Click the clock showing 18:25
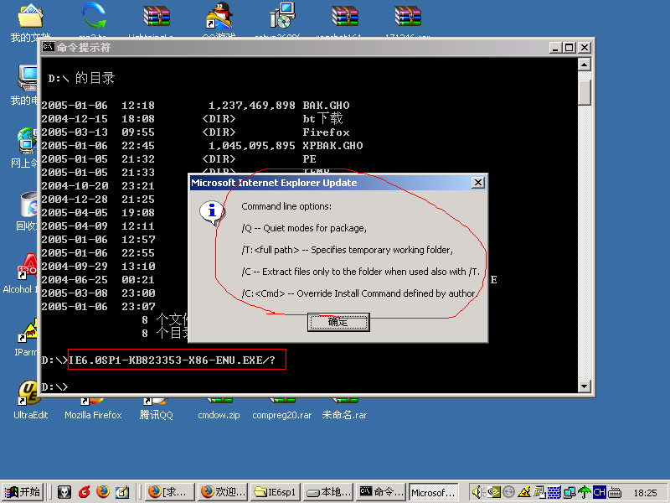670x503 pixels. [645, 493]
